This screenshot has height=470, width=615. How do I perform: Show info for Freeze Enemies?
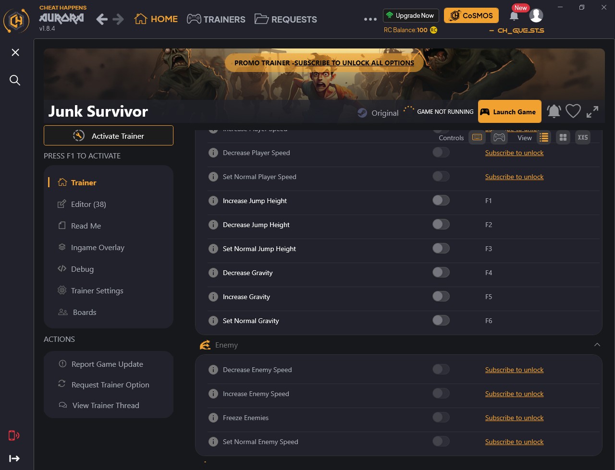pyautogui.click(x=213, y=418)
